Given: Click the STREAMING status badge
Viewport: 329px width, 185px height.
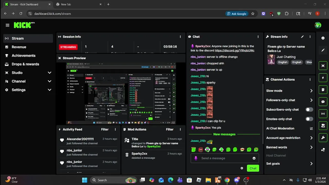Looking at the screenshot, I should coord(68,47).
